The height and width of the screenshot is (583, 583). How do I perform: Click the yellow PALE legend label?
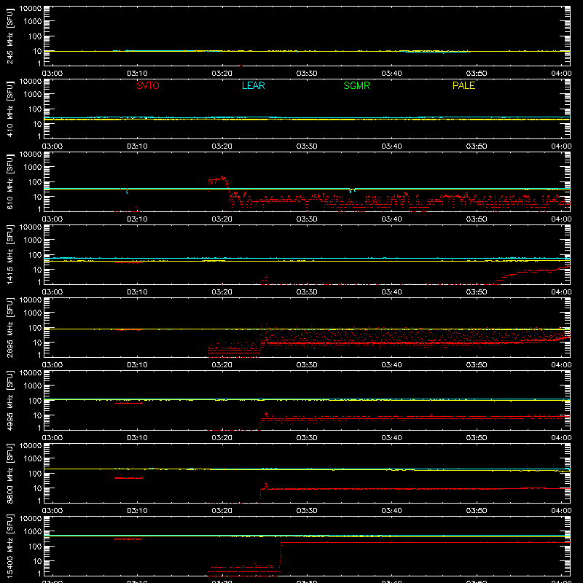[463, 85]
